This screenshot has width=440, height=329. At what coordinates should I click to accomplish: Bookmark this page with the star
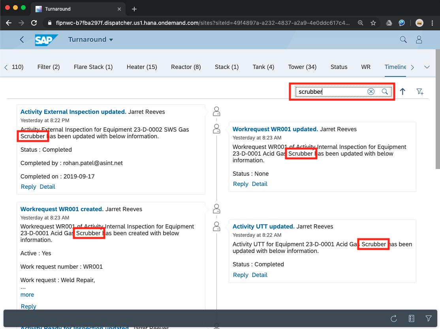[373, 23]
